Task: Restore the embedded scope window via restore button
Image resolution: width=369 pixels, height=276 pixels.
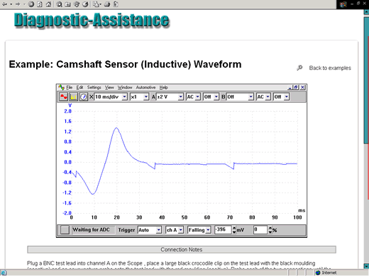Action: [x=297, y=87]
